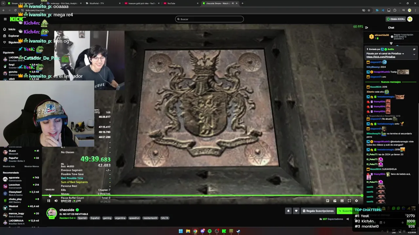Image resolution: width=419 pixels, height=235 pixels.
Task: Open the Chrome extensions puzzle icon
Action: coord(395,10)
